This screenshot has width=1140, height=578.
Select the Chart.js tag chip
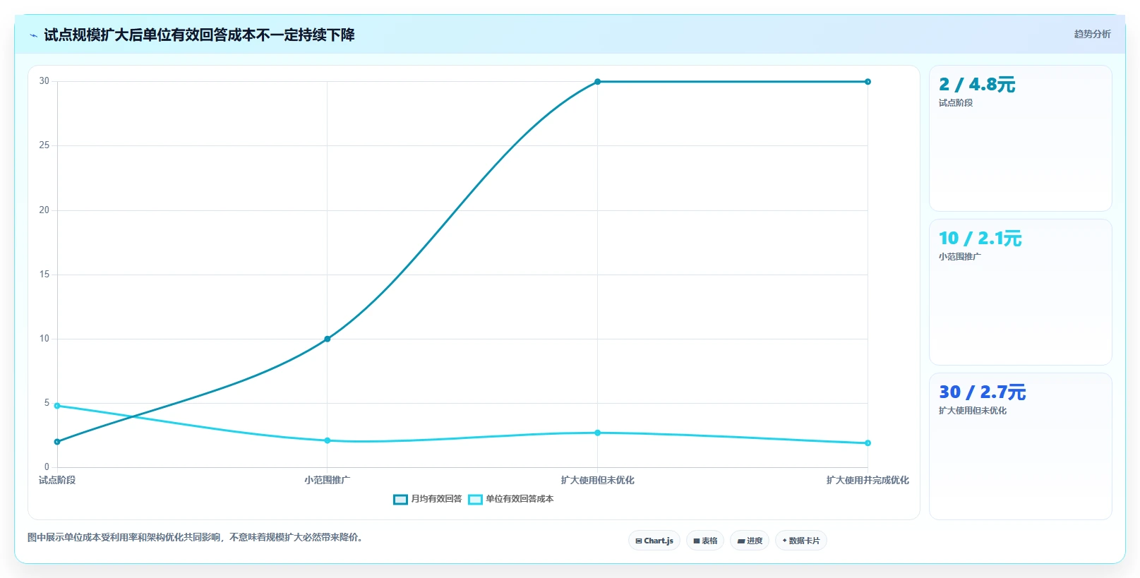(654, 541)
